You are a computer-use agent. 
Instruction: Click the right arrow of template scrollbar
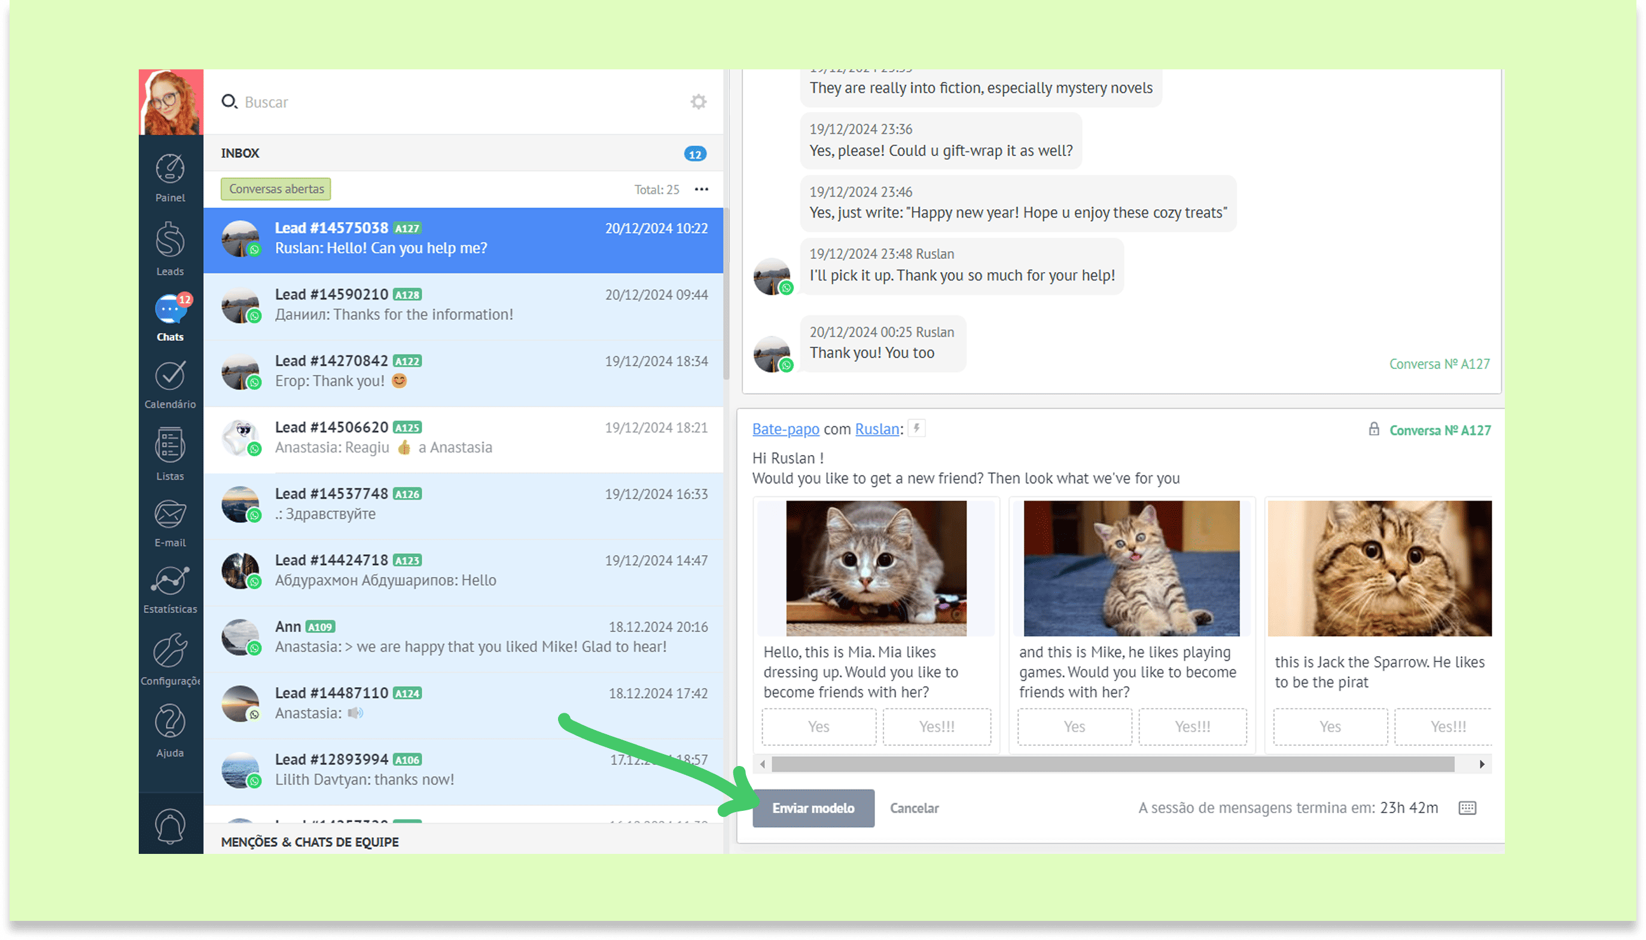[1482, 764]
